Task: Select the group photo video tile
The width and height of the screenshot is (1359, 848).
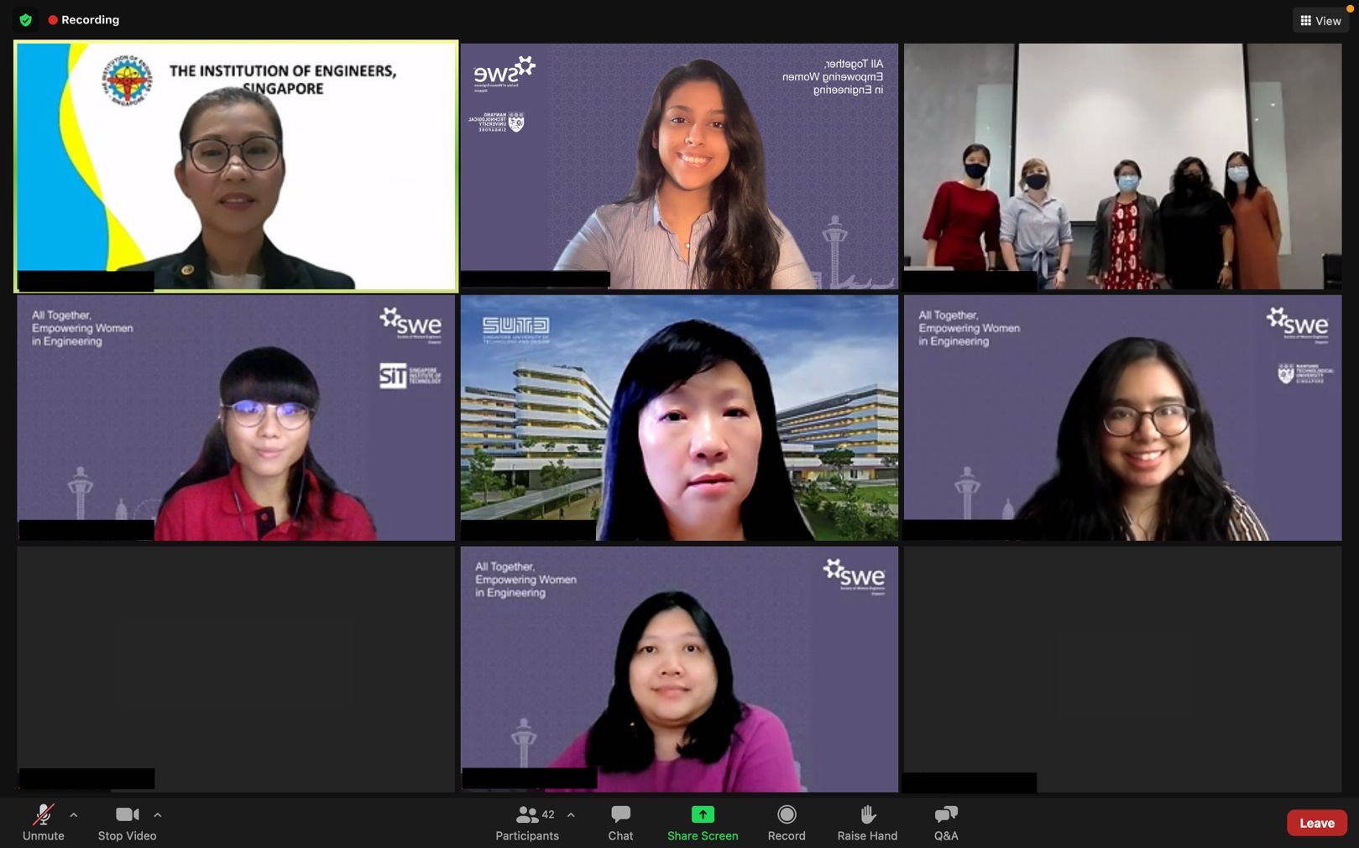Action: [1122, 166]
